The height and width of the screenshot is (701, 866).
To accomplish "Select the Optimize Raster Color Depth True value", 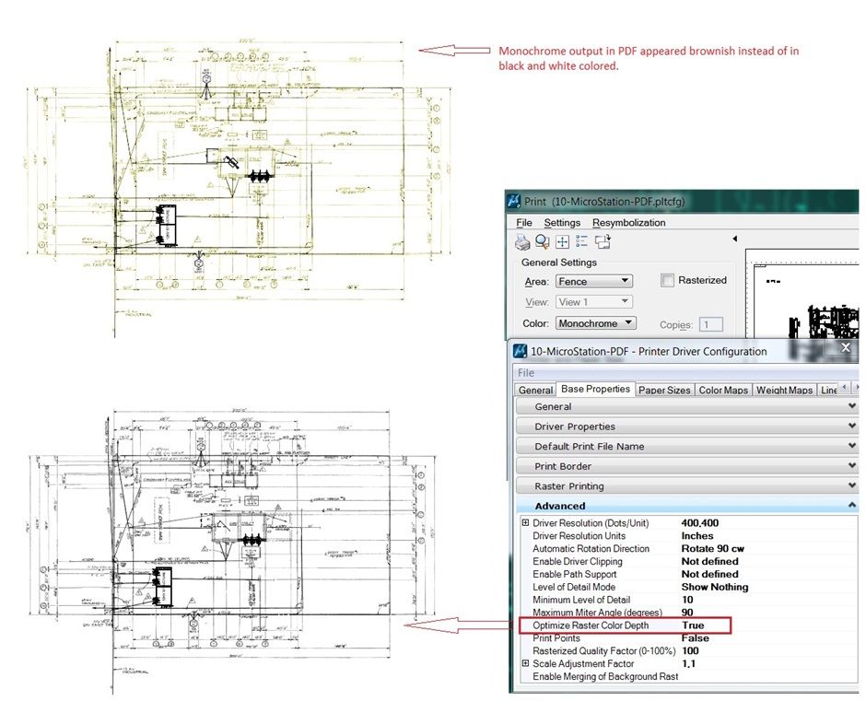I will [693, 625].
